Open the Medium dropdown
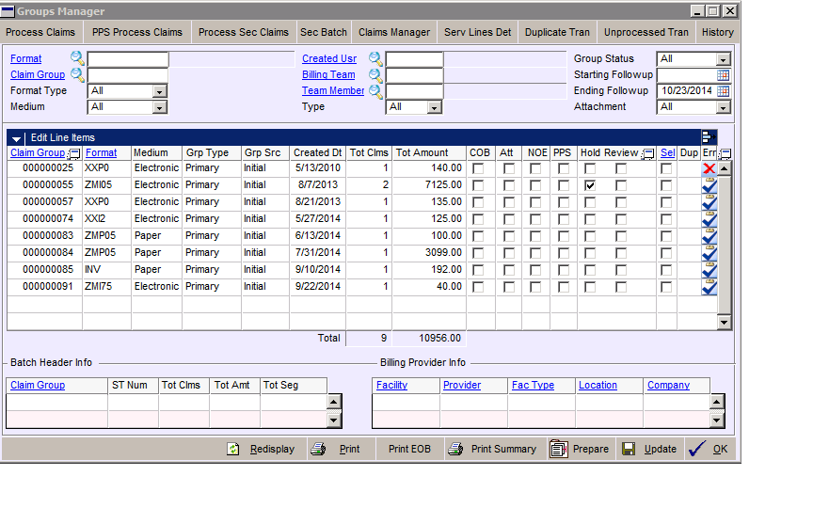This screenshot has height=508, width=813. click(160, 108)
